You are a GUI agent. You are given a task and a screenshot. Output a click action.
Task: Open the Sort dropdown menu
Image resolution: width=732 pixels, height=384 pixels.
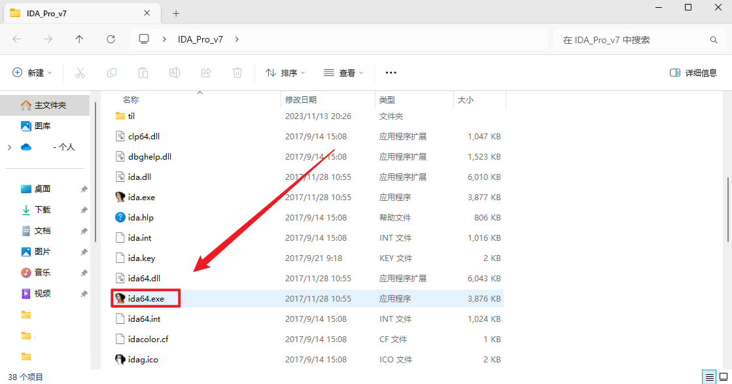[285, 73]
